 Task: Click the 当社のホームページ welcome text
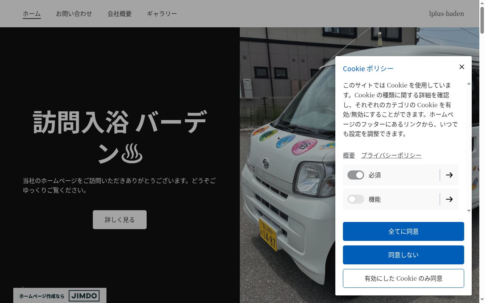[x=119, y=186]
